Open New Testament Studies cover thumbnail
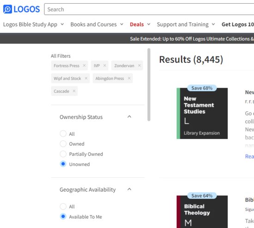Viewport: 254px width, 228px height. (202, 113)
